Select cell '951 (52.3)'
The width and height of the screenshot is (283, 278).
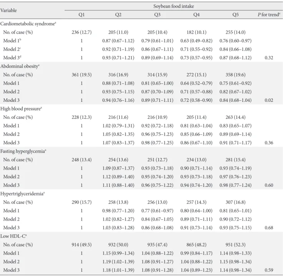[235, 245]
